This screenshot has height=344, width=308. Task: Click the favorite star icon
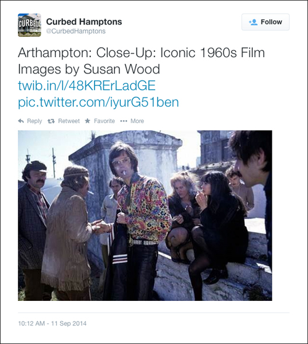[87, 121]
